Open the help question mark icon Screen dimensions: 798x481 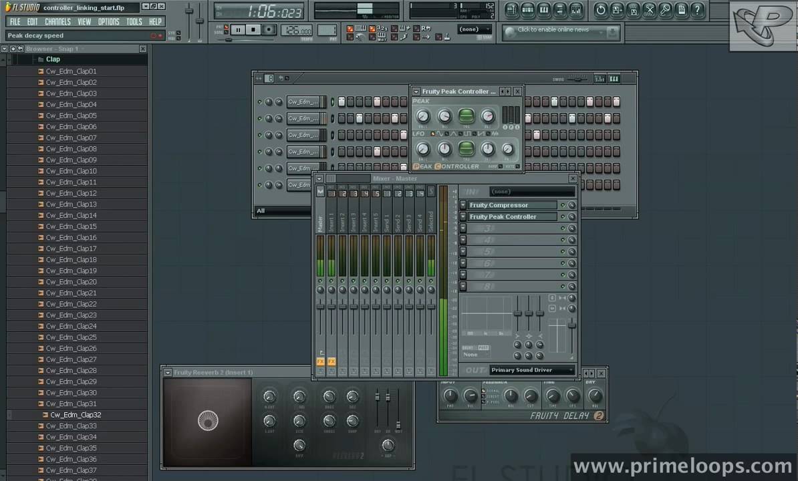tap(698, 9)
